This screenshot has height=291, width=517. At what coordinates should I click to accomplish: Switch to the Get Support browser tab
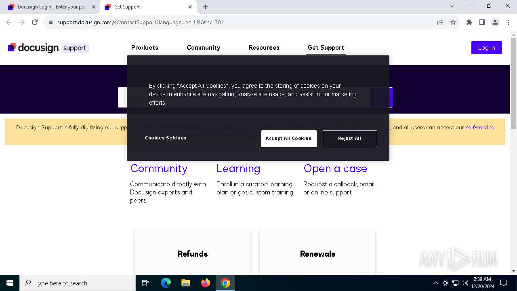tap(148, 7)
